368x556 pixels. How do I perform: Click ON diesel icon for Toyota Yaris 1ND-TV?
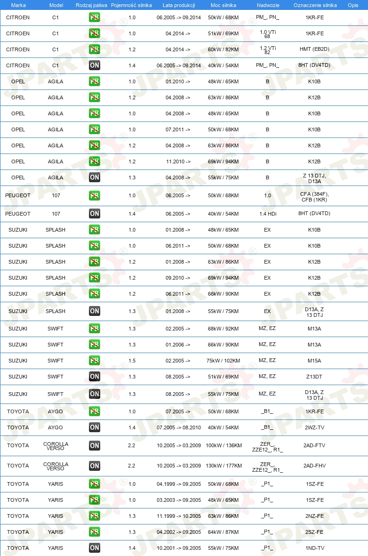point(94,548)
